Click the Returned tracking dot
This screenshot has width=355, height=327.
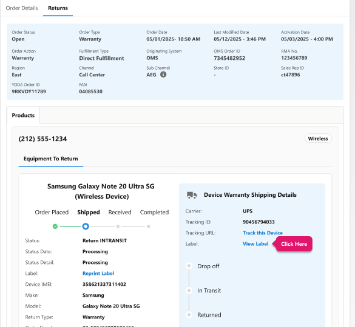tap(189, 314)
